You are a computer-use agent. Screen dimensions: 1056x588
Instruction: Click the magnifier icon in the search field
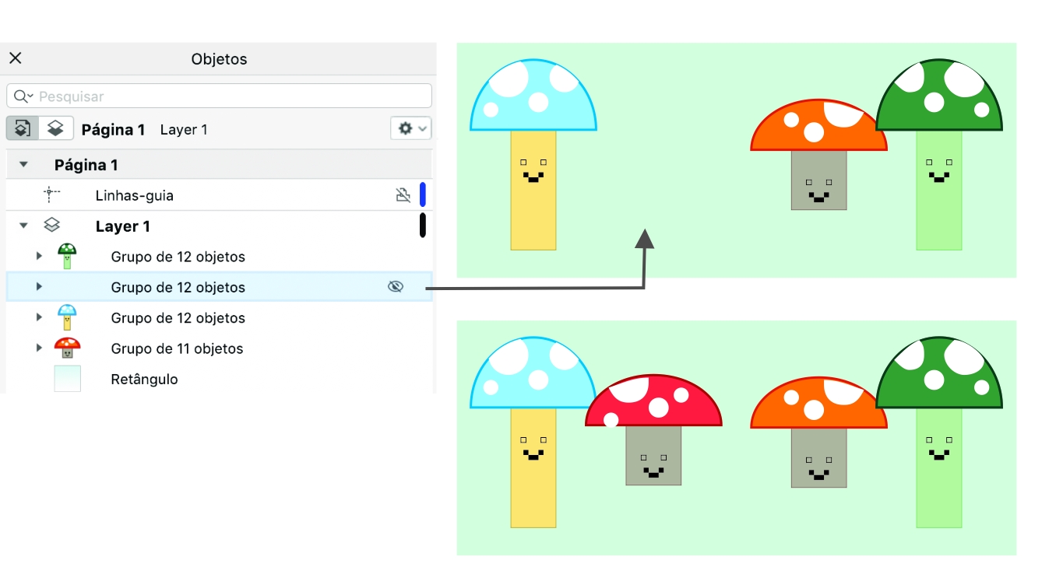(21, 96)
